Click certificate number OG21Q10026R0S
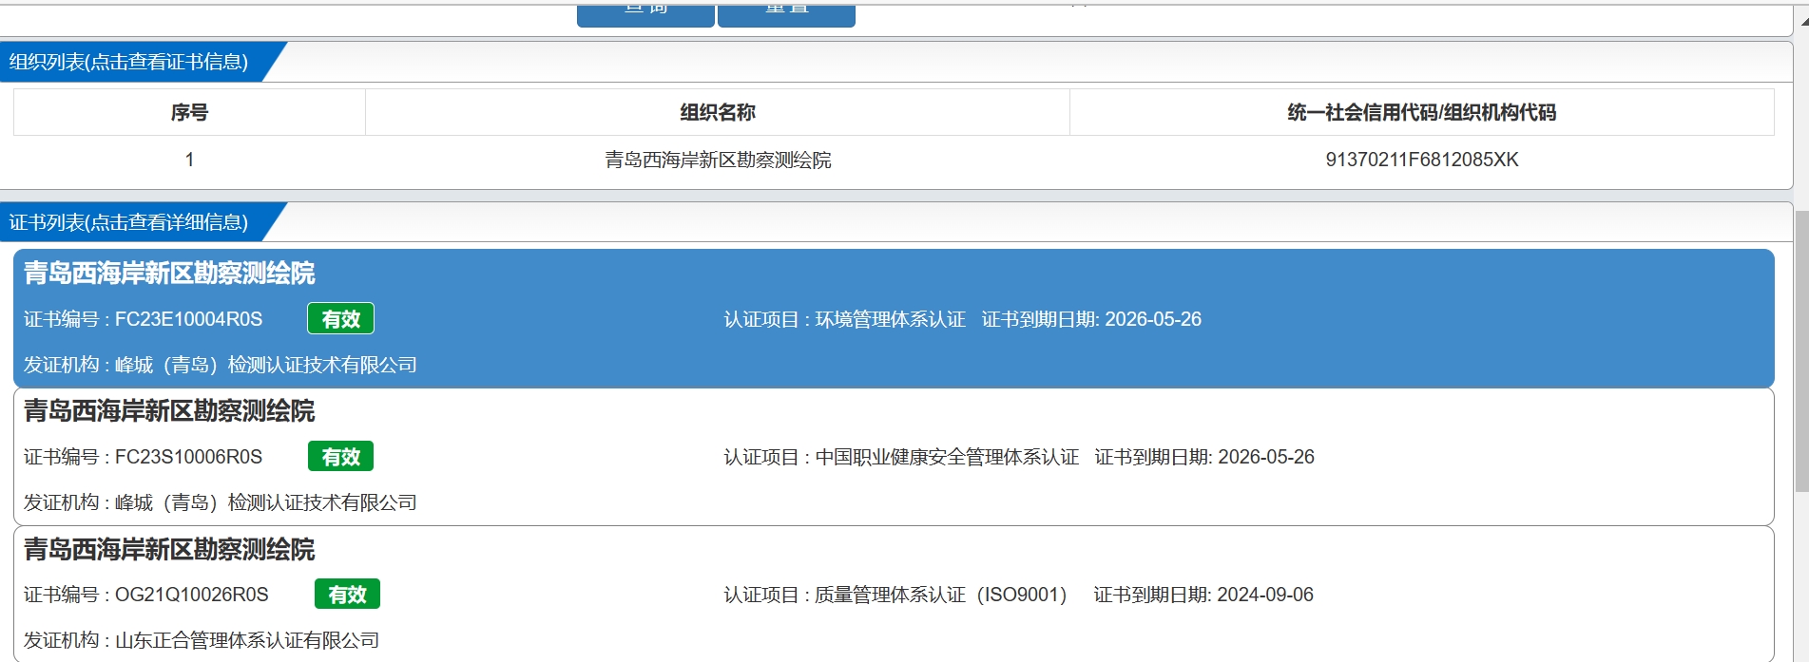This screenshot has height=662, width=1809. pos(192,595)
